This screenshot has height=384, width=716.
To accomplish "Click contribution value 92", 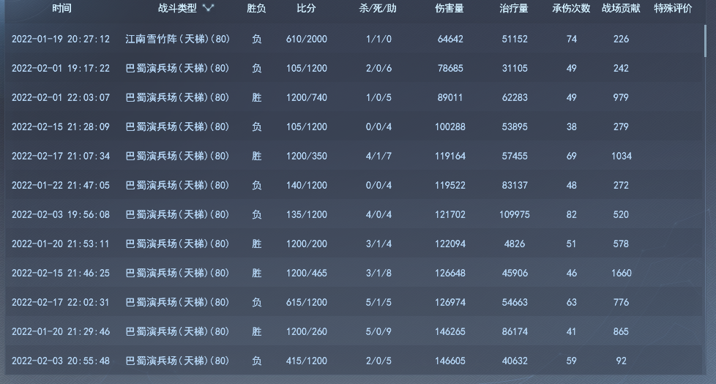I will pos(621,361).
